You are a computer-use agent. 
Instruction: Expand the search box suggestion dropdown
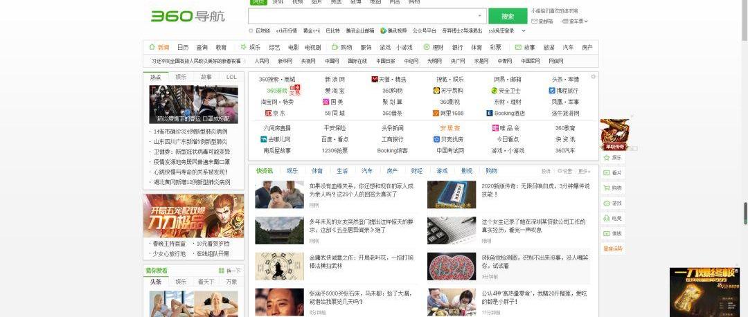click(480, 16)
